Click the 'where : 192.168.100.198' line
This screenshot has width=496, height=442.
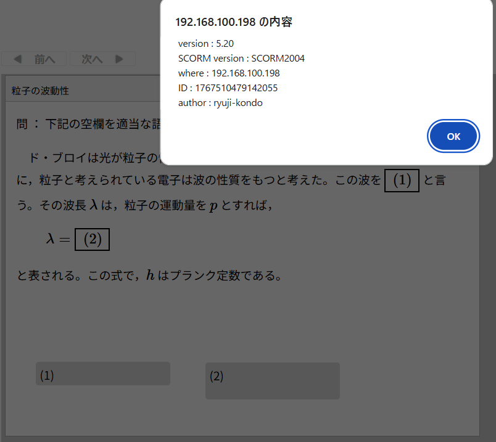pyautogui.click(x=228, y=73)
